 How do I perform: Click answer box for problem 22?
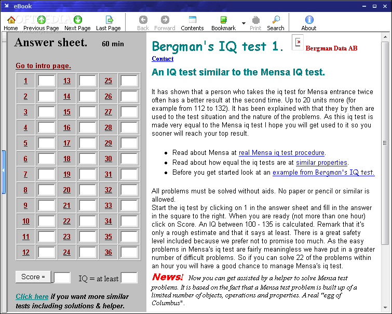[x=88, y=221]
